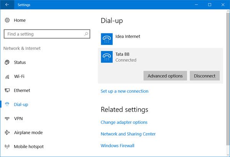Go to the Ethernet settings section
The image size is (230, 157).
click(22, 91)
